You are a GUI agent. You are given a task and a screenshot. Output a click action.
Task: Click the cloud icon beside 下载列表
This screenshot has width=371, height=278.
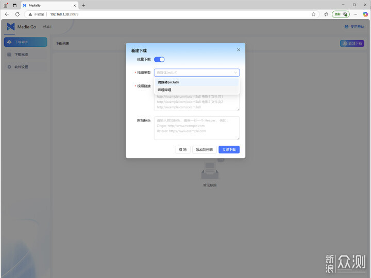[9, 42]
